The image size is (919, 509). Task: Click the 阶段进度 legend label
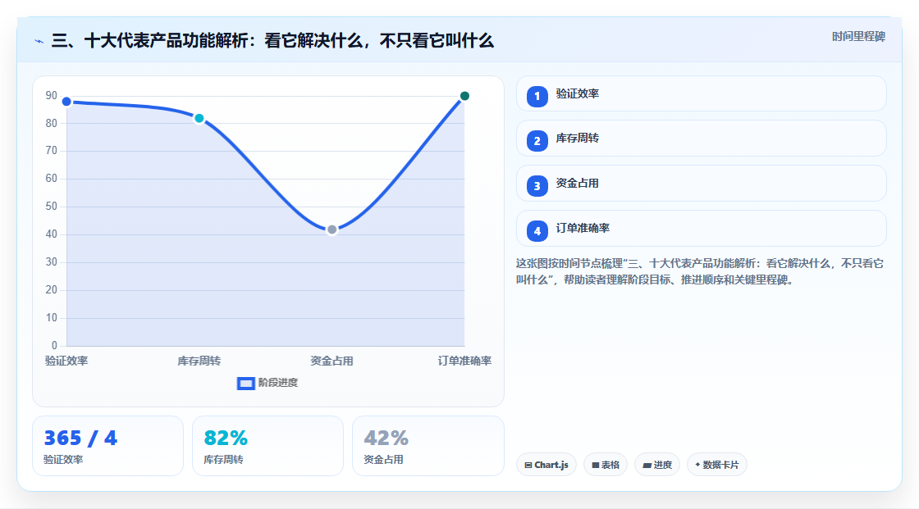tap(278, 383)
